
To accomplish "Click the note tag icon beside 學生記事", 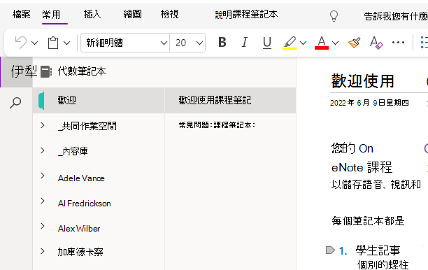I will coord(330,250).
